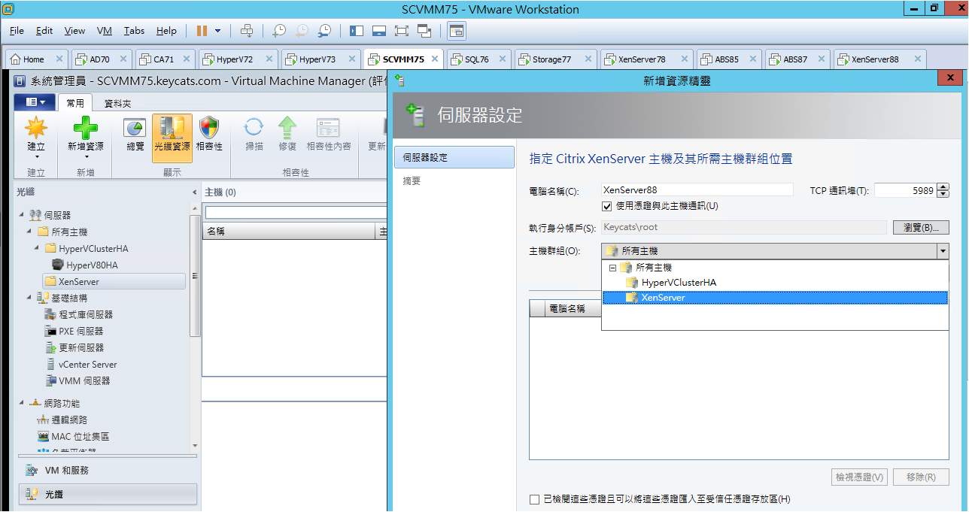Toggle 使用憑證與此主機通訊 checkbox
This screenshot has width=969, height=512.
[x=607, y=206]
